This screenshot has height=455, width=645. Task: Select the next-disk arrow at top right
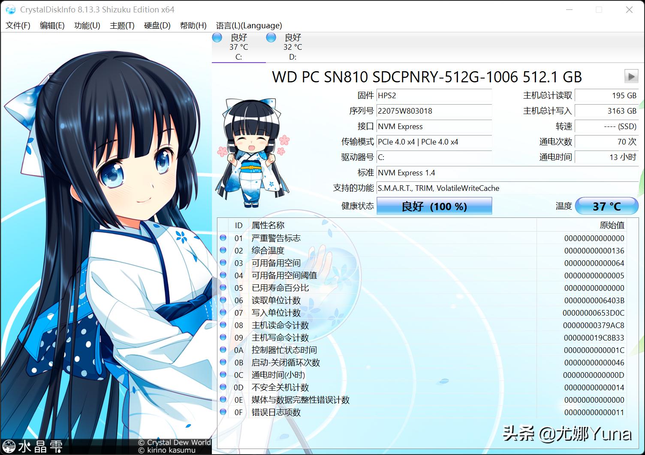[631, 76]
